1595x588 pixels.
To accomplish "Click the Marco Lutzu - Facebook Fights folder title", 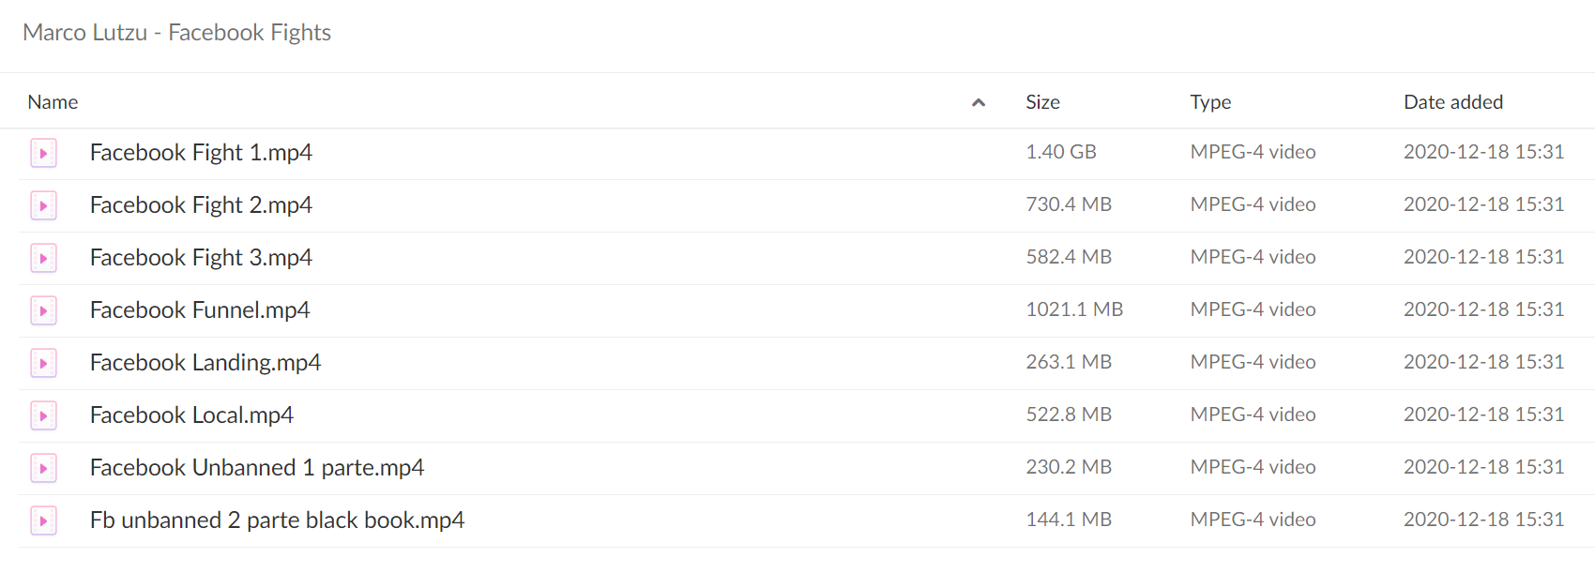I will pos(176,33).
